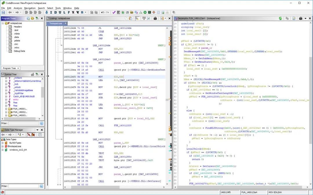Jump to next Instruction with I icon

51,12
